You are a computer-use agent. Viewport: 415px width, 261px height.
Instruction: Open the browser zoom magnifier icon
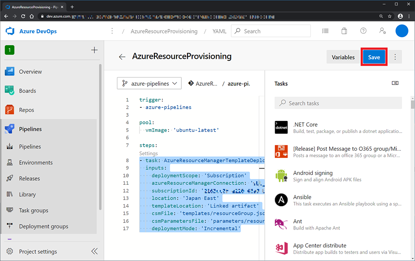click(381, 17)
